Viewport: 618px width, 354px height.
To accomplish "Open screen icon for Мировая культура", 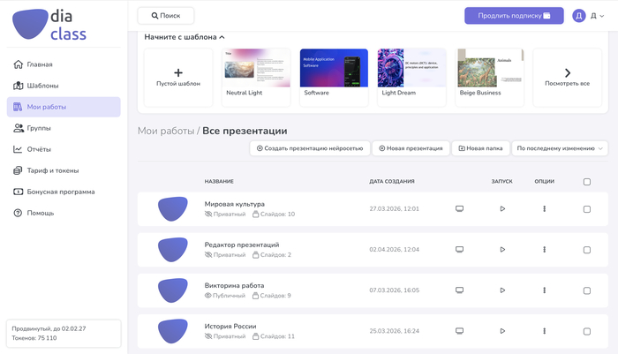I will click(x=460, y=208).
